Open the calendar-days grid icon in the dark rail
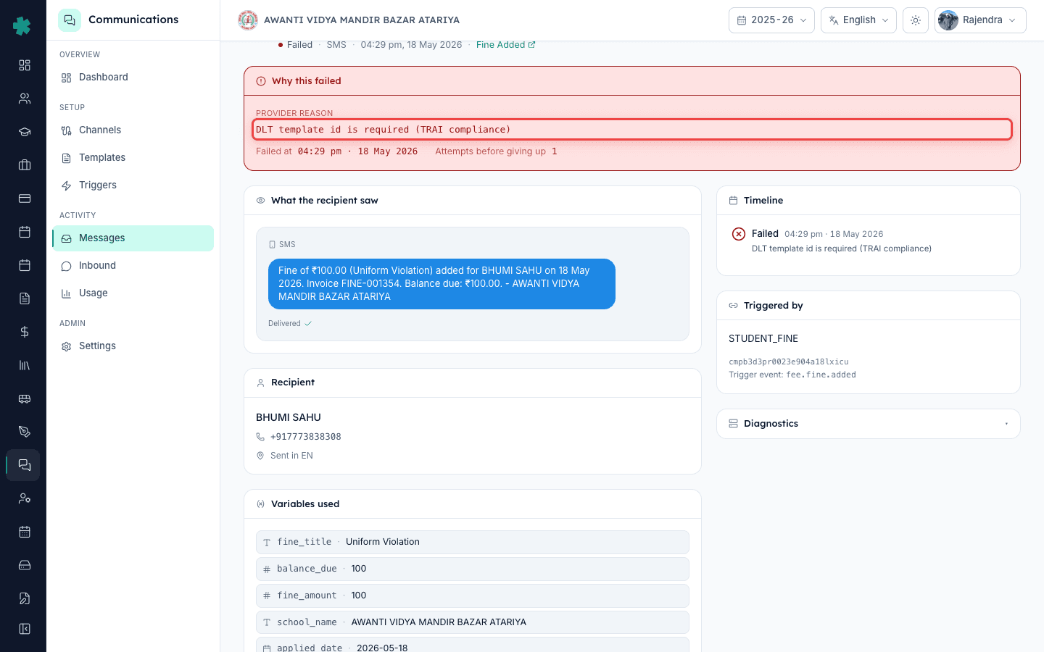The height and width of the screenshot is (652, 1044). (25, 532)
